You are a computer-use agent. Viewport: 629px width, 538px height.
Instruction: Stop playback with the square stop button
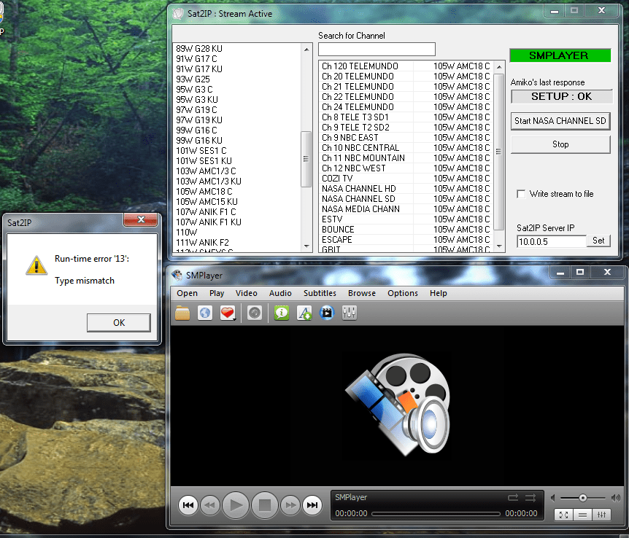tap(265, 505)
